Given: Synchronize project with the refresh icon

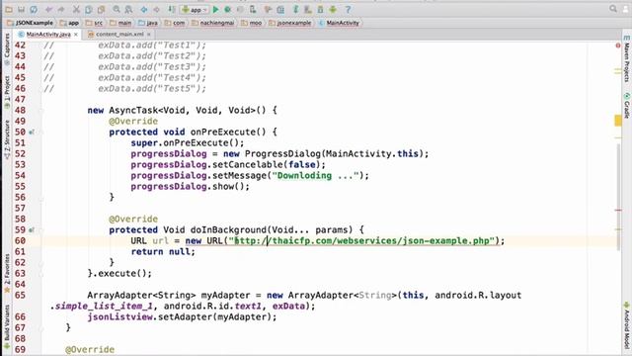Looking at the screenshot, I should (34, 9).
